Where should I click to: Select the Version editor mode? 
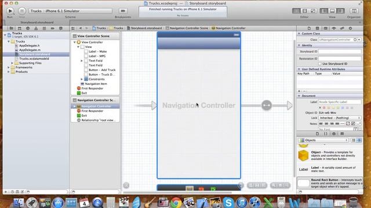point(313,11)
